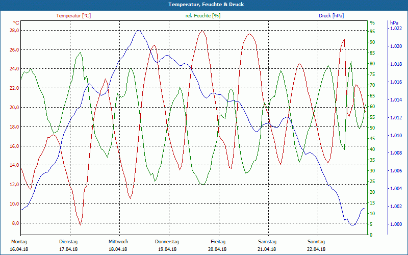Click the 75 humidity axis value
408x255 pixels.
pos(372,74)
